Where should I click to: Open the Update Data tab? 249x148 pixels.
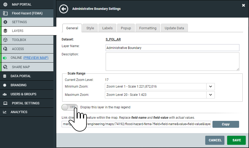(174, 28)
